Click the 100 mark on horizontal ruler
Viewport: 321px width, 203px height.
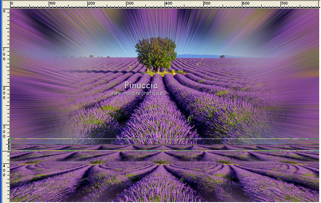click(52, 3)
